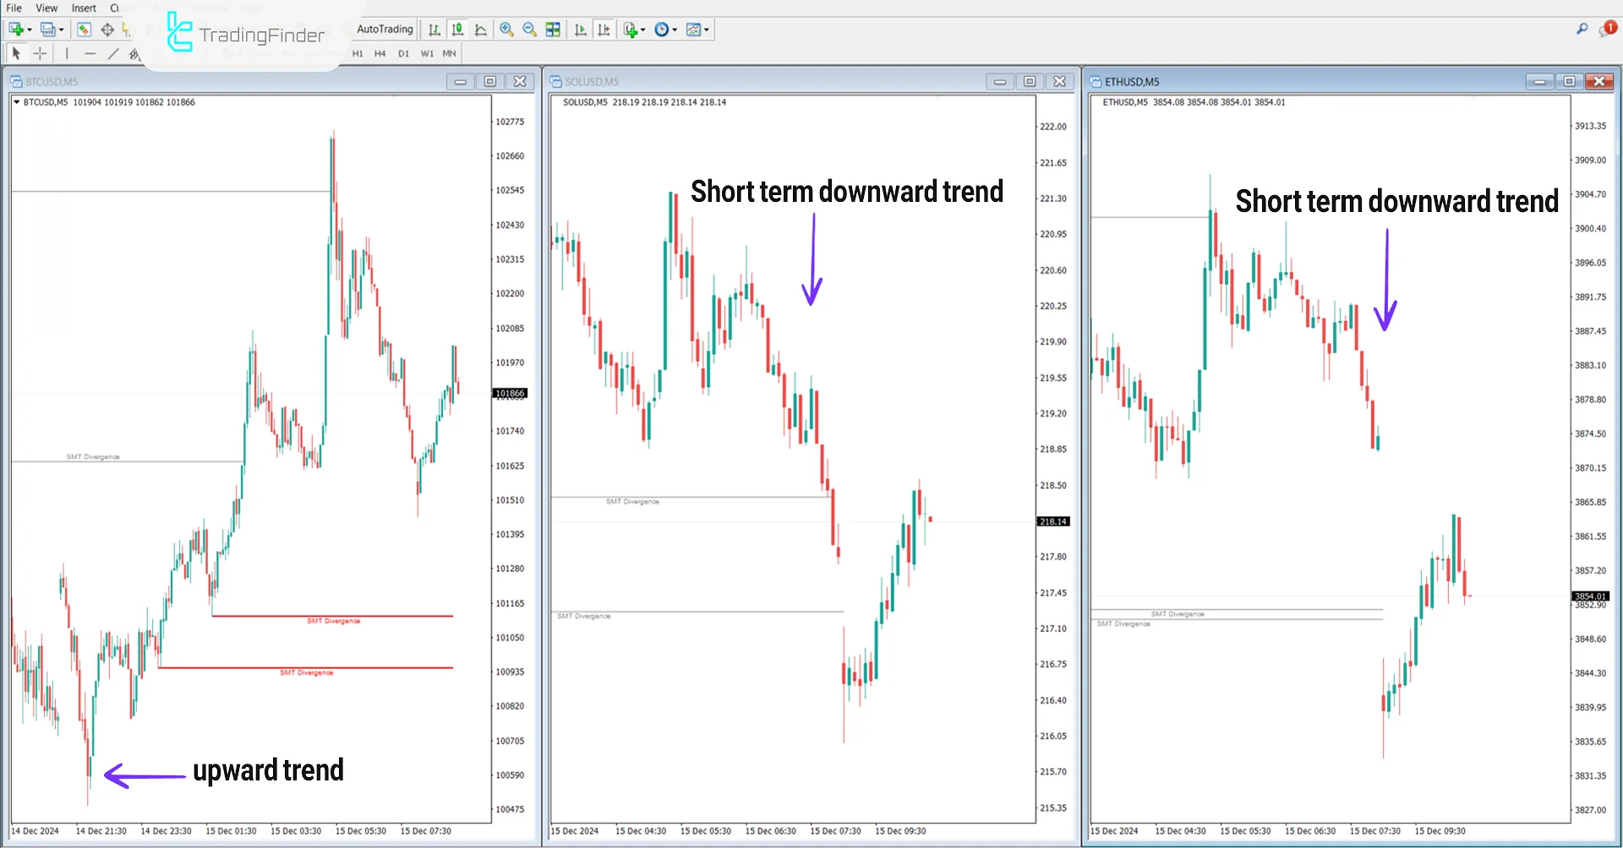Select the crosshair tool
Screen dimensions: 1623x848
click(x=39, y=53)
